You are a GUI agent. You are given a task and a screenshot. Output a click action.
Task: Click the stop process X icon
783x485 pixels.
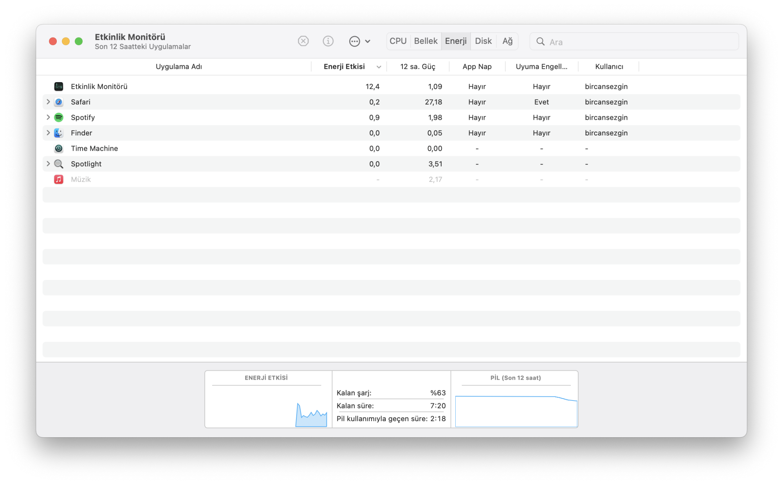click(303, 41)
